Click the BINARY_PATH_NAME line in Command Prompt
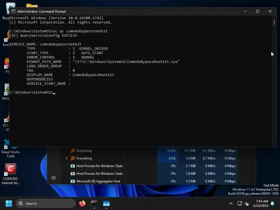The height and width of the screenshot is (210, 280). 103,62
